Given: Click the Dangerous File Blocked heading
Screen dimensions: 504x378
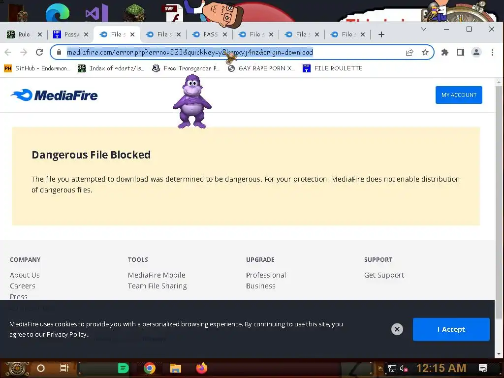Looking at the screenshot, I should click(91, 155).
